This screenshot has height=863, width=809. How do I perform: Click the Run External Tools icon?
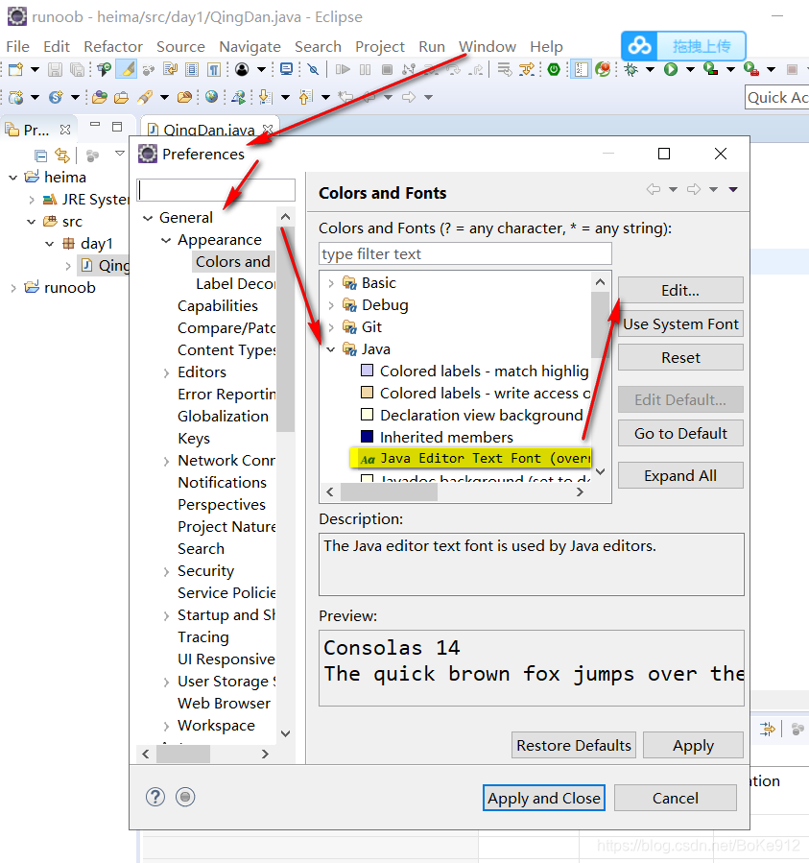pos(751,69)
